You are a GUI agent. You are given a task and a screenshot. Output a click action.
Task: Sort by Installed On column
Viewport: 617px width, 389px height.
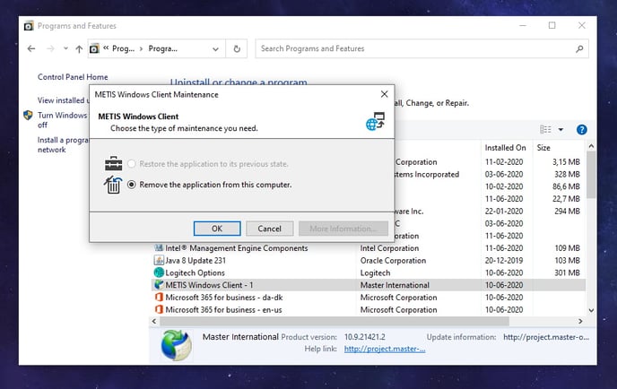tap(507, 148)
